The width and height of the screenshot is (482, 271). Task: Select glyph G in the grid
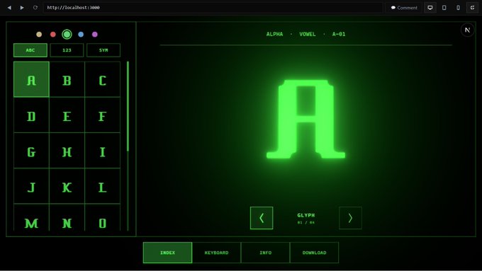(31, 151)
